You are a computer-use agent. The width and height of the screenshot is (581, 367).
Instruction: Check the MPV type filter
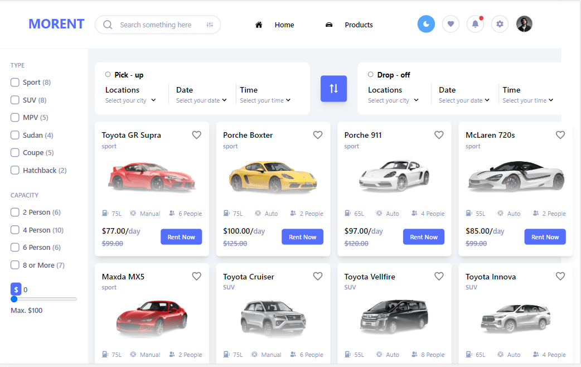(x=15, y=118)
